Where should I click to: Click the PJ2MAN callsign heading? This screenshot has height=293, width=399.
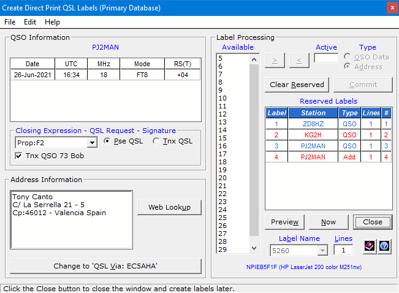tap(105, 47)
